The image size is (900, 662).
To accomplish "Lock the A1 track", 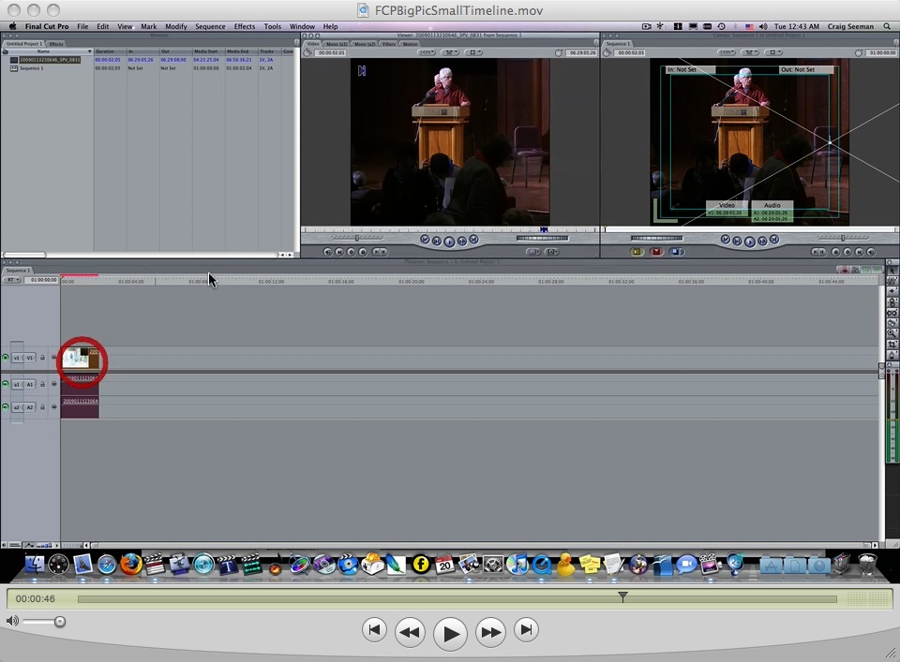I will pyautogui.click(x=42, y=384).
